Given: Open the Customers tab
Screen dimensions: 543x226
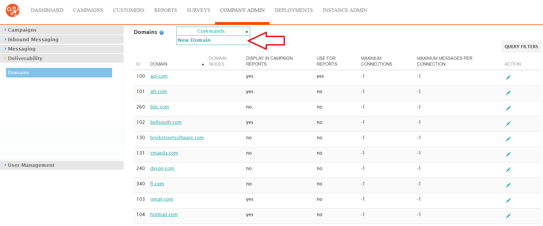Looking at the screenshot, I should coord(129,10).
